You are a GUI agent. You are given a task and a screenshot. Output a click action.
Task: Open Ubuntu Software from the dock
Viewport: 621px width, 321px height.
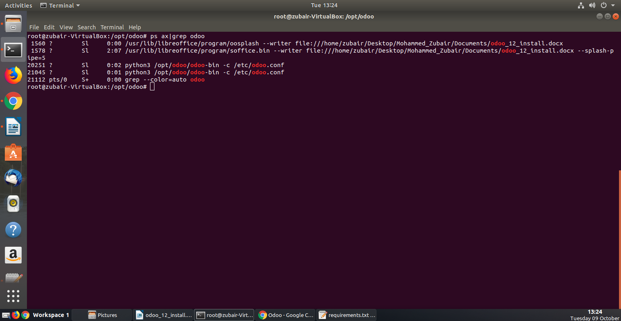(x=13, y=153)
